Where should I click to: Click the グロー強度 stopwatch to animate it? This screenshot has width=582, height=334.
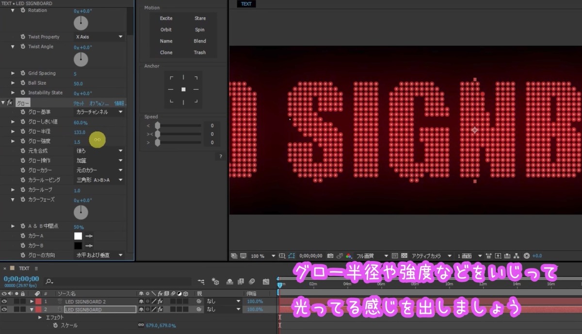23,141
